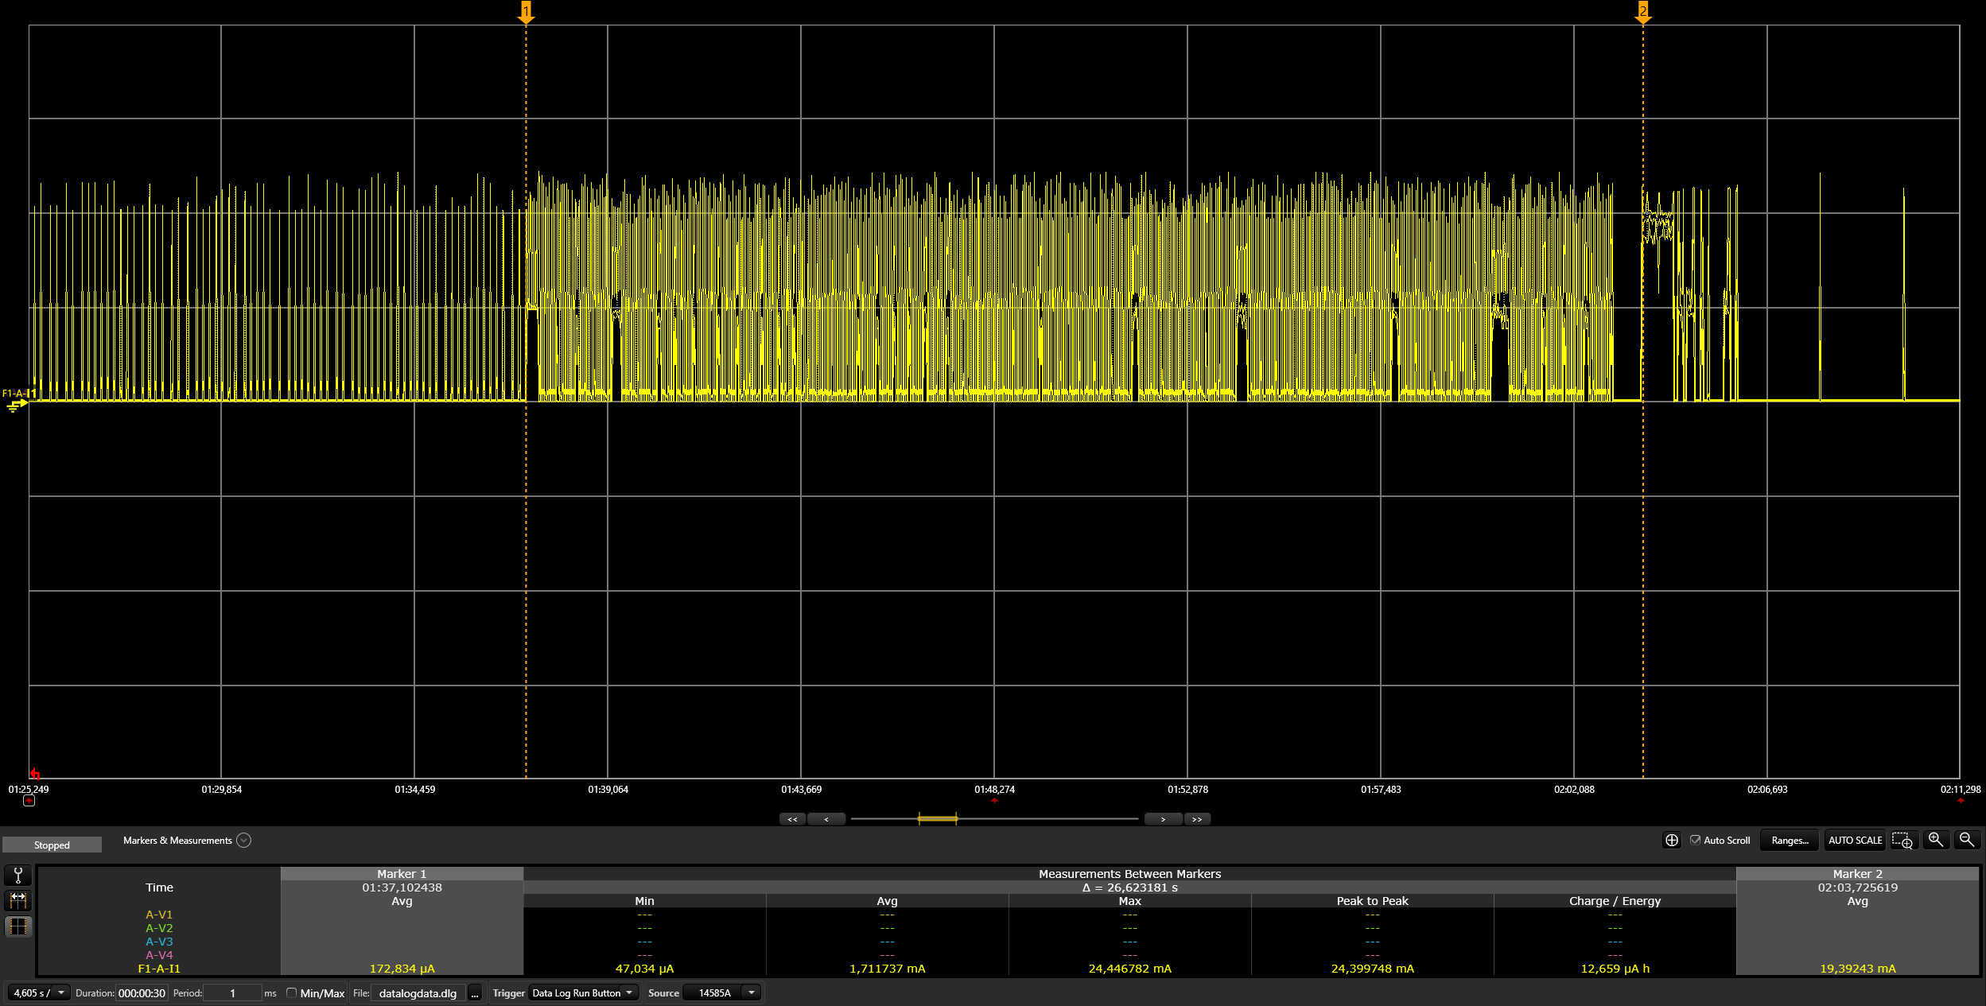Click the Marker 2 value 19,39243 mA

pos(1857,969)
